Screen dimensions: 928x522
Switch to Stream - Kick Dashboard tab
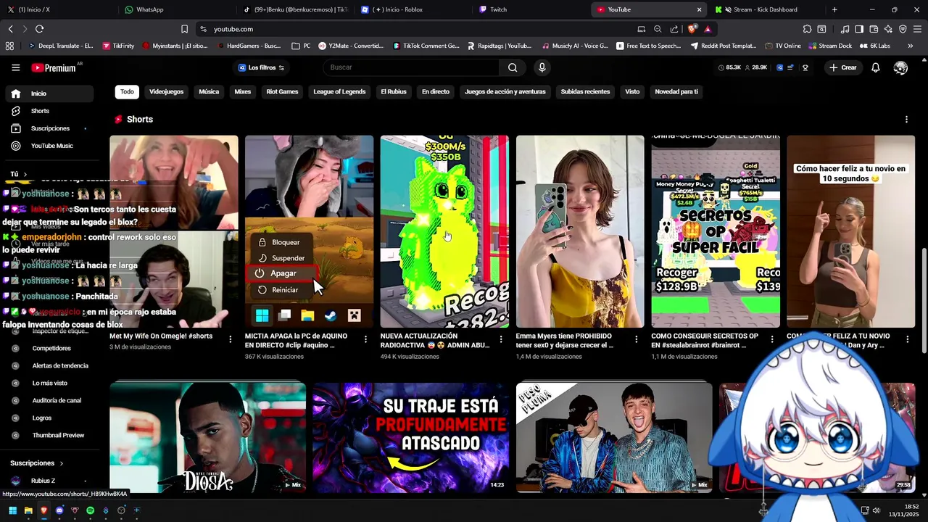click(x=766, y=9)
